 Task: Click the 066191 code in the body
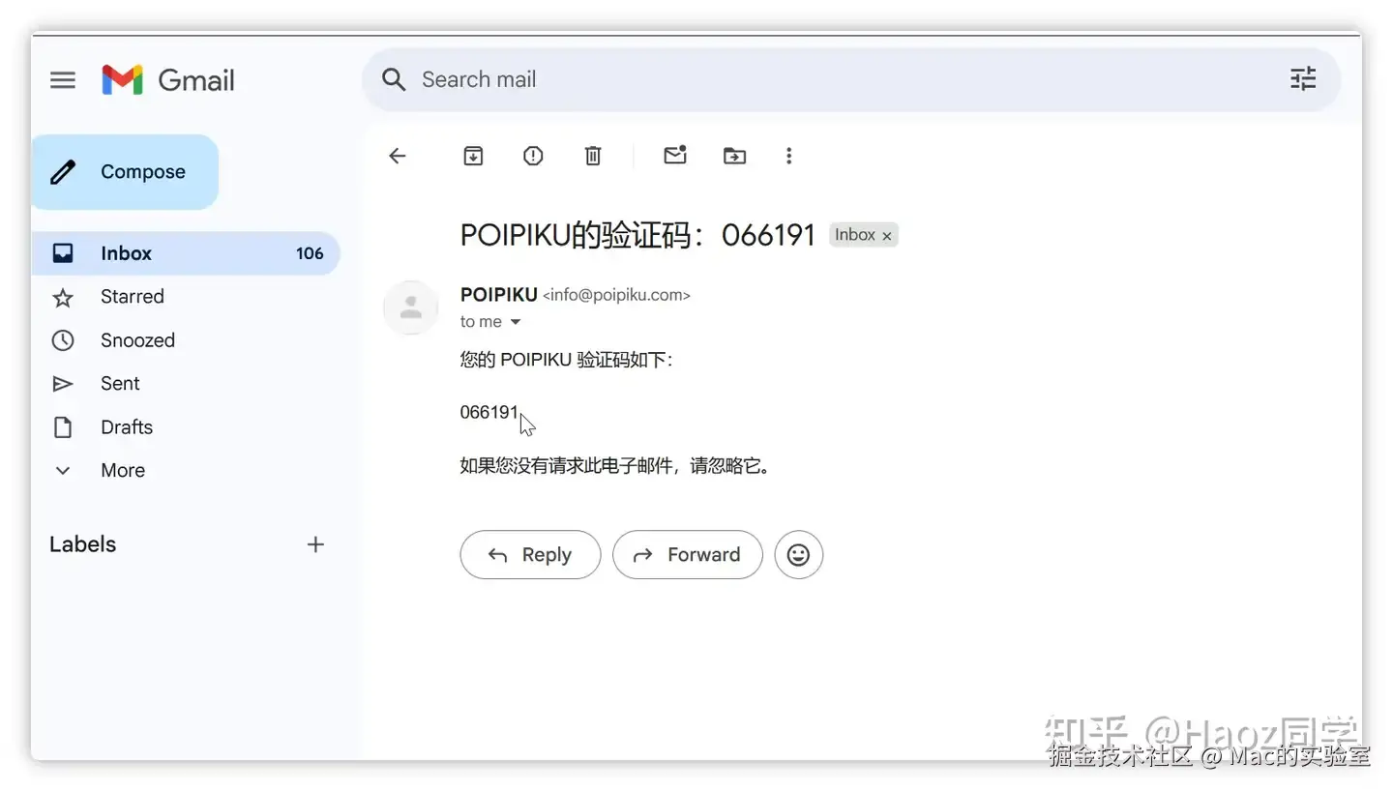click(x=489, y=413)
